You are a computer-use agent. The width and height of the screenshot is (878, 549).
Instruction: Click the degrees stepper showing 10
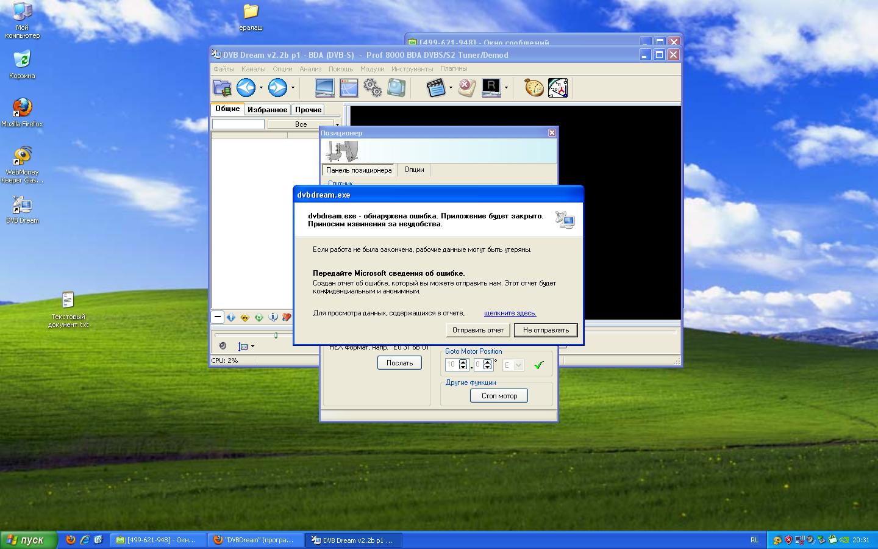457,365
